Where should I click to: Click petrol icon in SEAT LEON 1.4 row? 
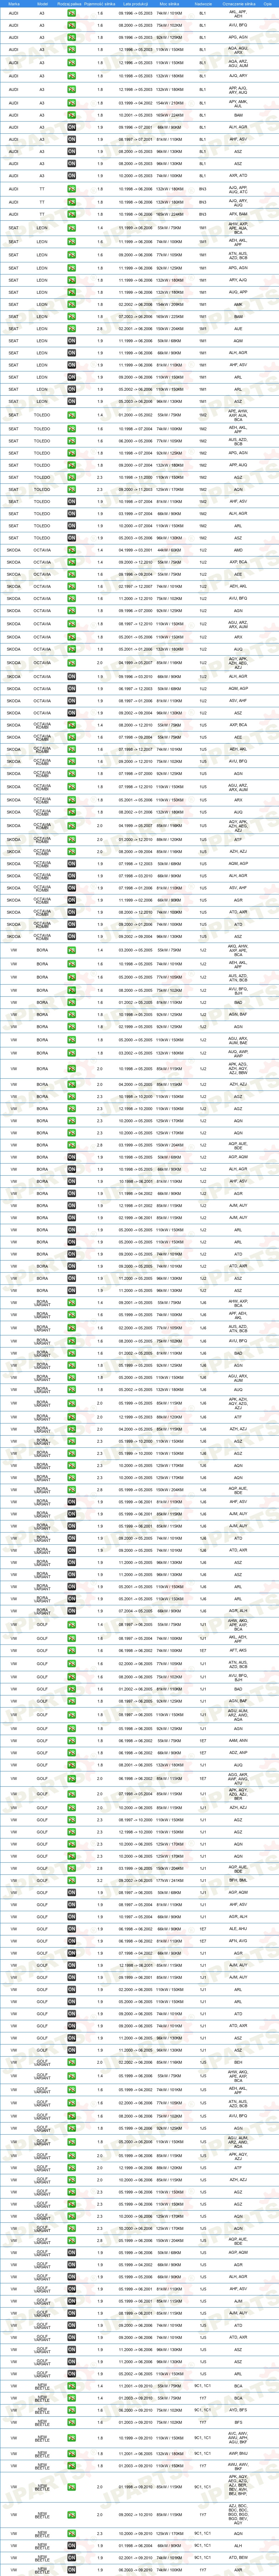(71, 228)
